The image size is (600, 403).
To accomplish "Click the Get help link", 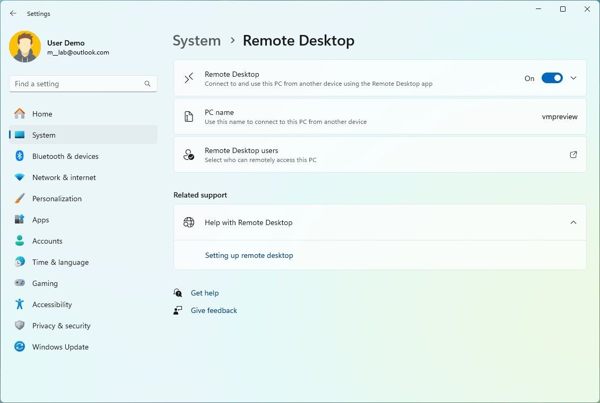I will tap(204, 293).
